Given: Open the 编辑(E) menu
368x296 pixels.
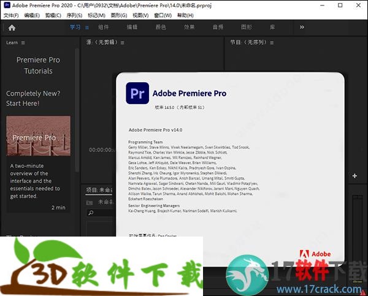Looking at the screenshot, I should pyautogui.click(x=32, y=15).
